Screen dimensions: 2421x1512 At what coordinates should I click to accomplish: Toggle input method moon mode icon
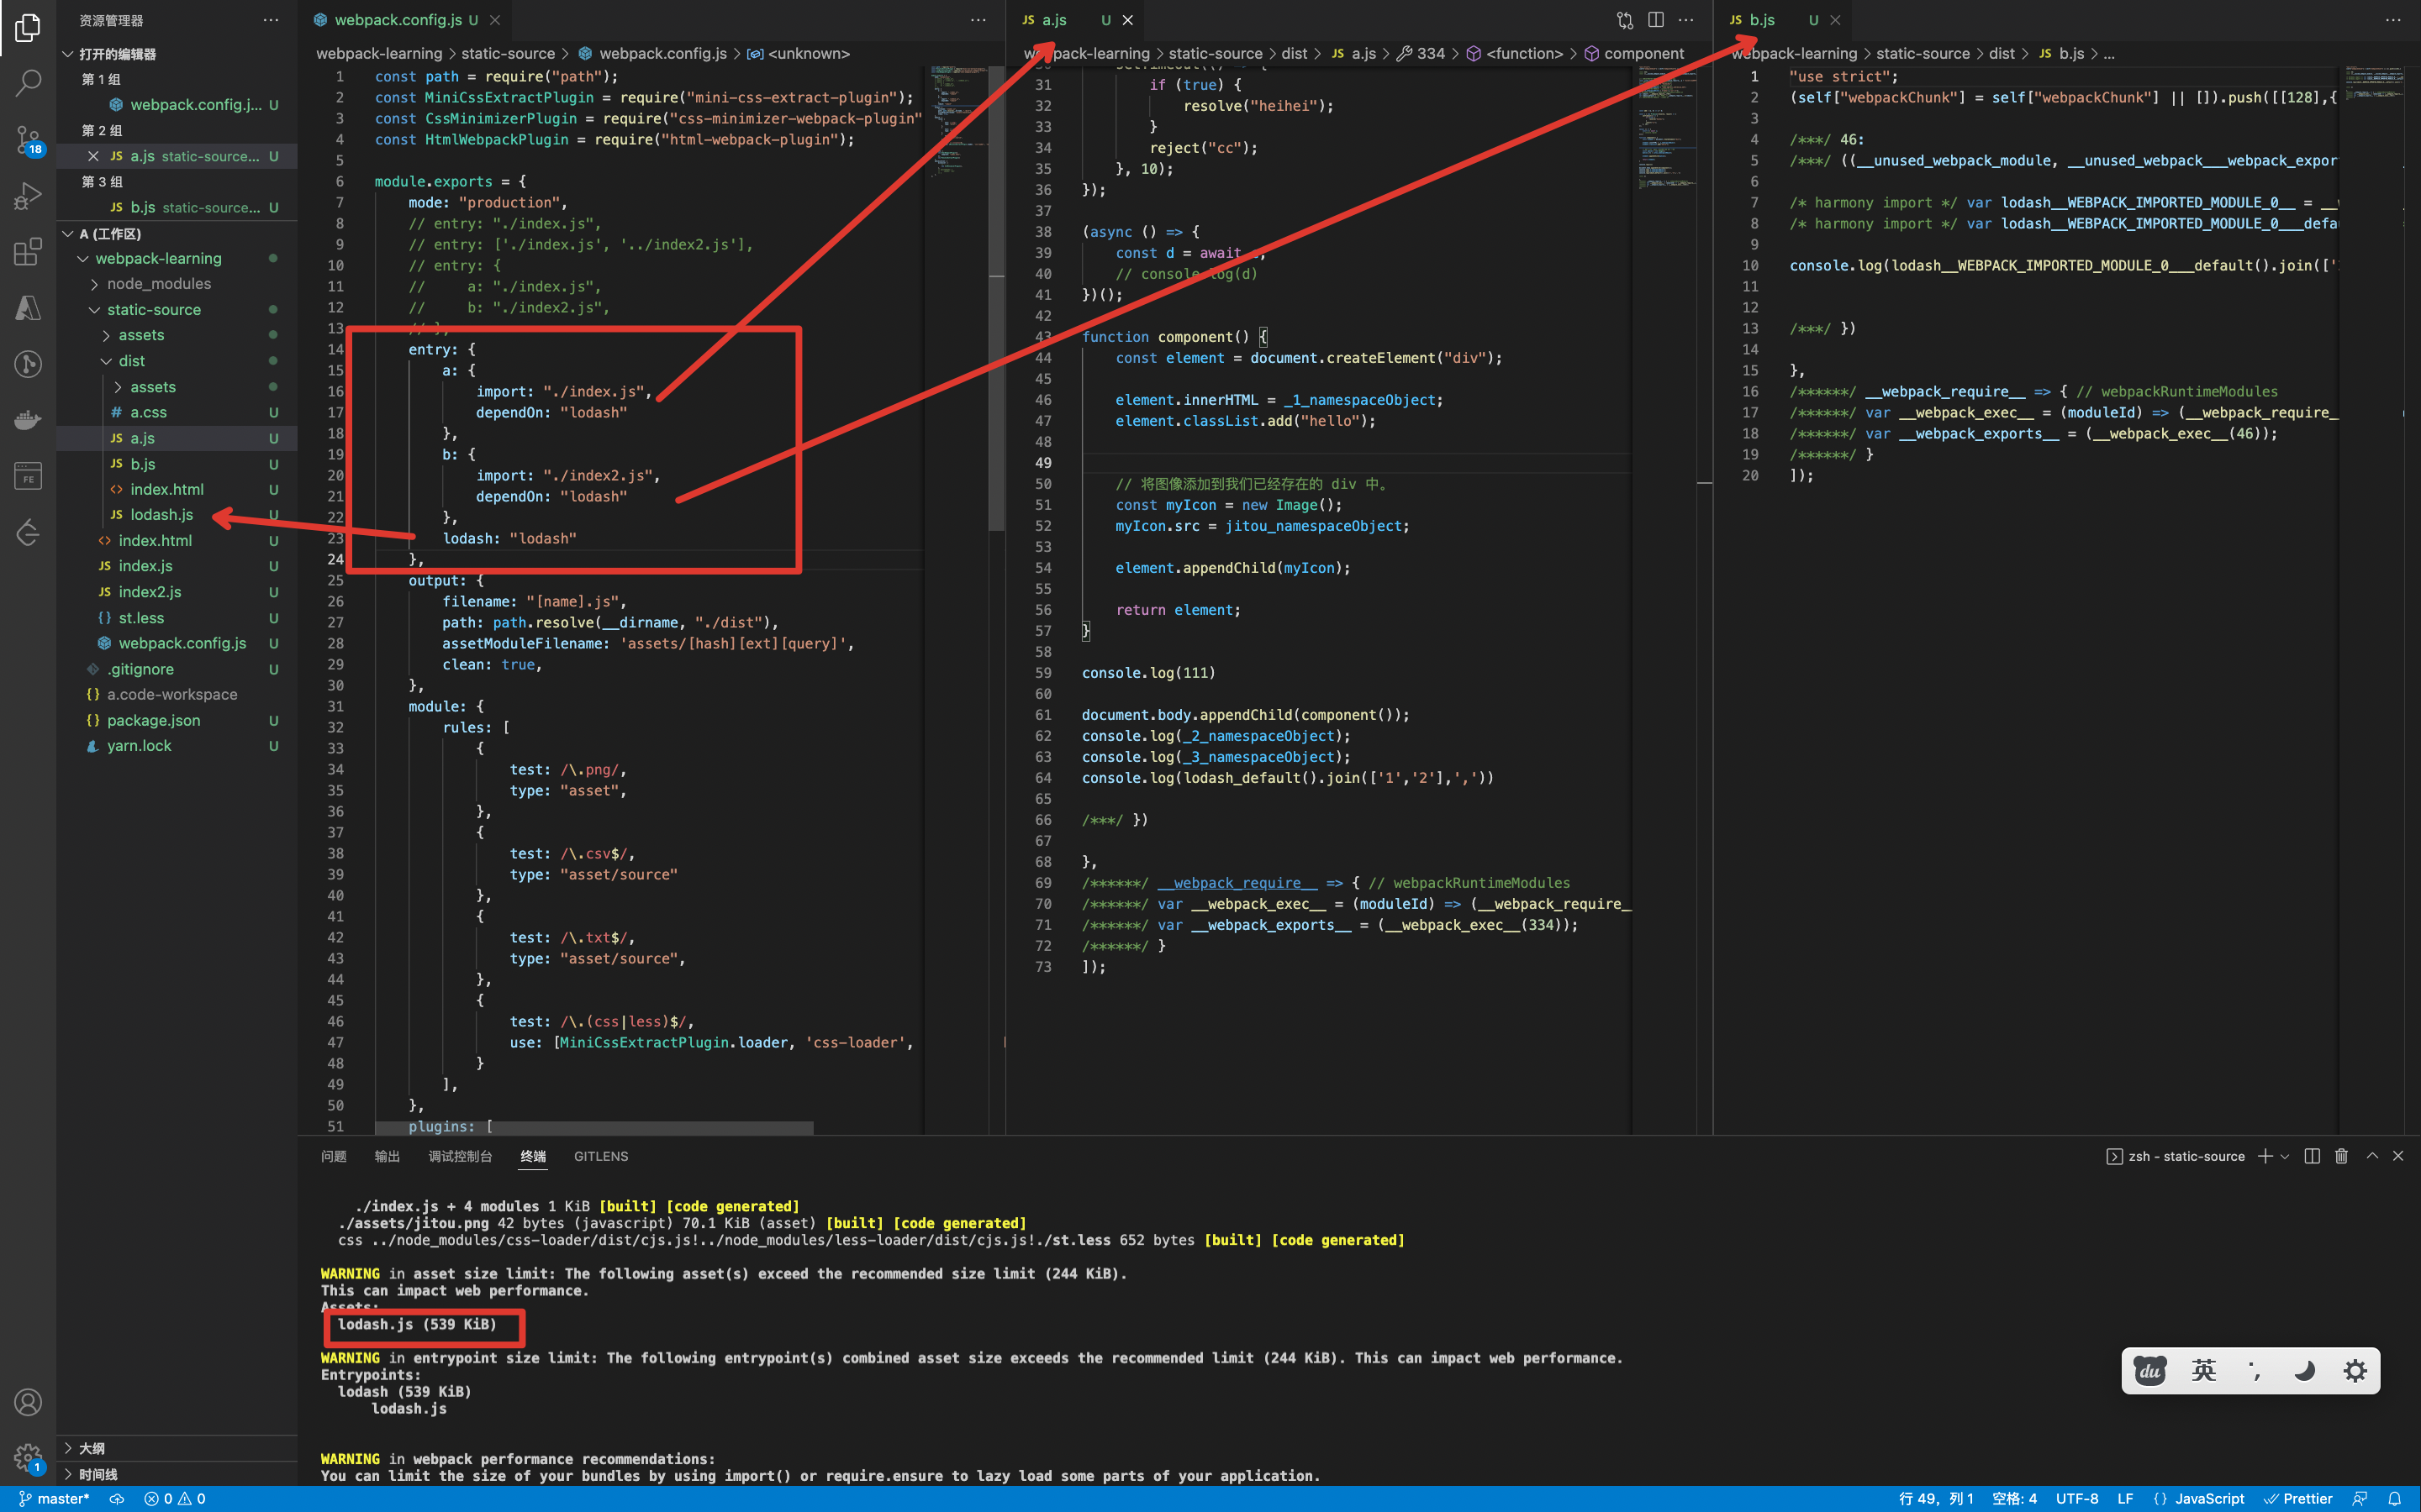click(x=2304, y=1370)
